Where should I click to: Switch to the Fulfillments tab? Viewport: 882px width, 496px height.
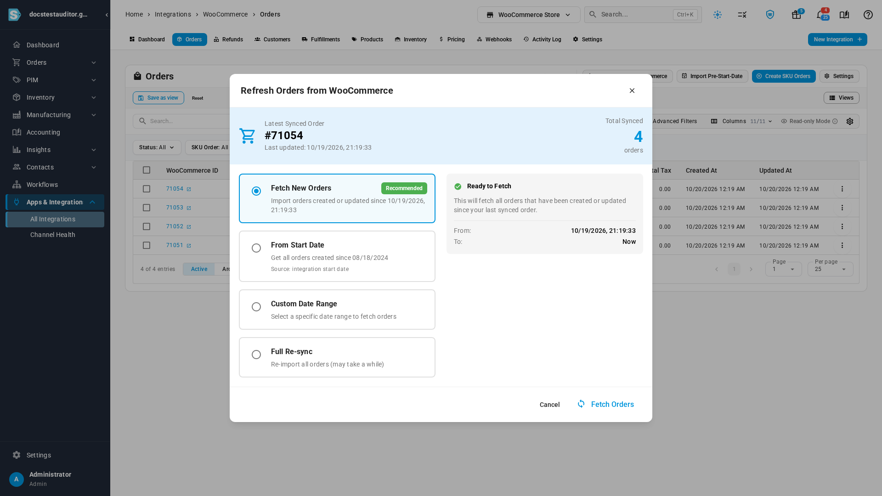click(321, 39)
